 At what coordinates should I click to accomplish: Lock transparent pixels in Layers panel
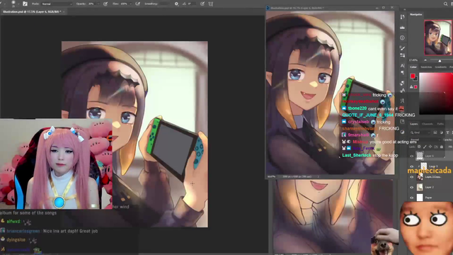click(419, 147)
